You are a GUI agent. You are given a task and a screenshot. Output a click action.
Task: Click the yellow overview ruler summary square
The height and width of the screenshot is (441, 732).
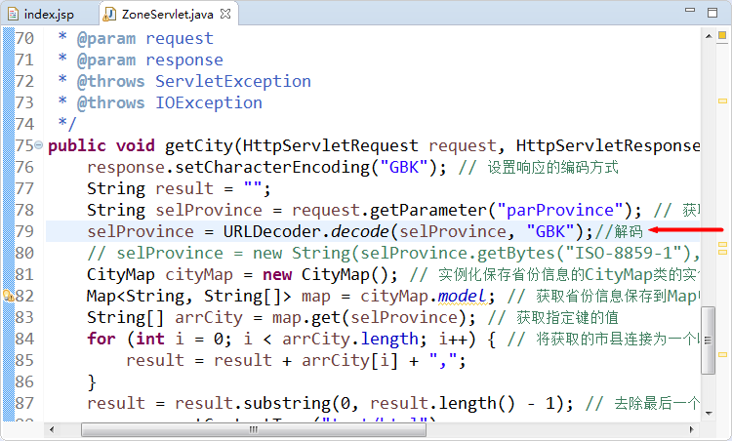click(722, 35)
